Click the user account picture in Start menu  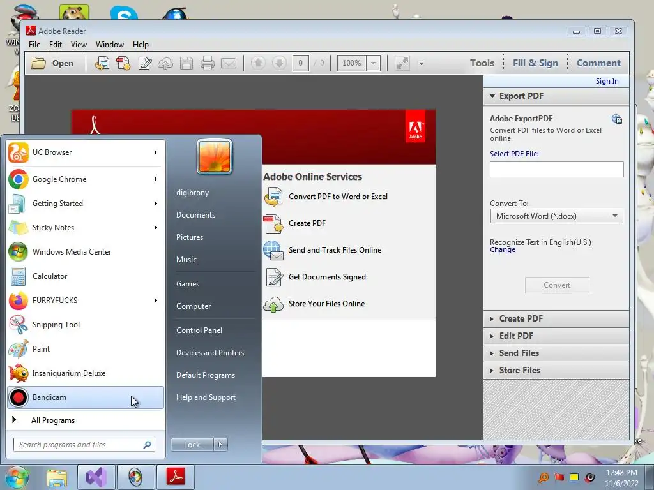click(x=215, y=157)
